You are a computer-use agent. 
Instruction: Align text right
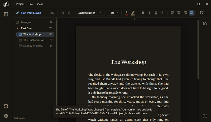click(x=185, y=13)
